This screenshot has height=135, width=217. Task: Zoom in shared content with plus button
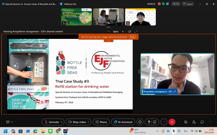pos(123,32)
